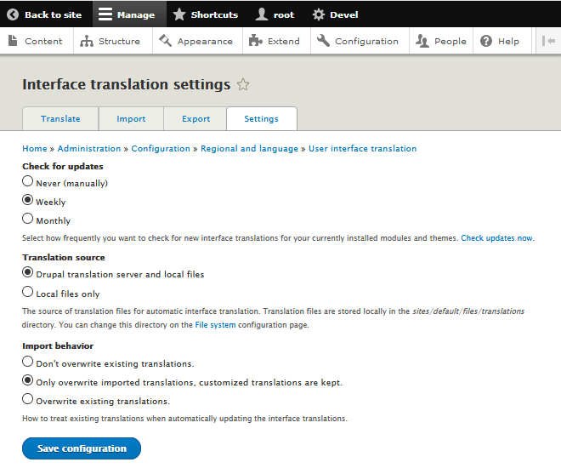Select Never (manually) update check

(x=27, y=181)
